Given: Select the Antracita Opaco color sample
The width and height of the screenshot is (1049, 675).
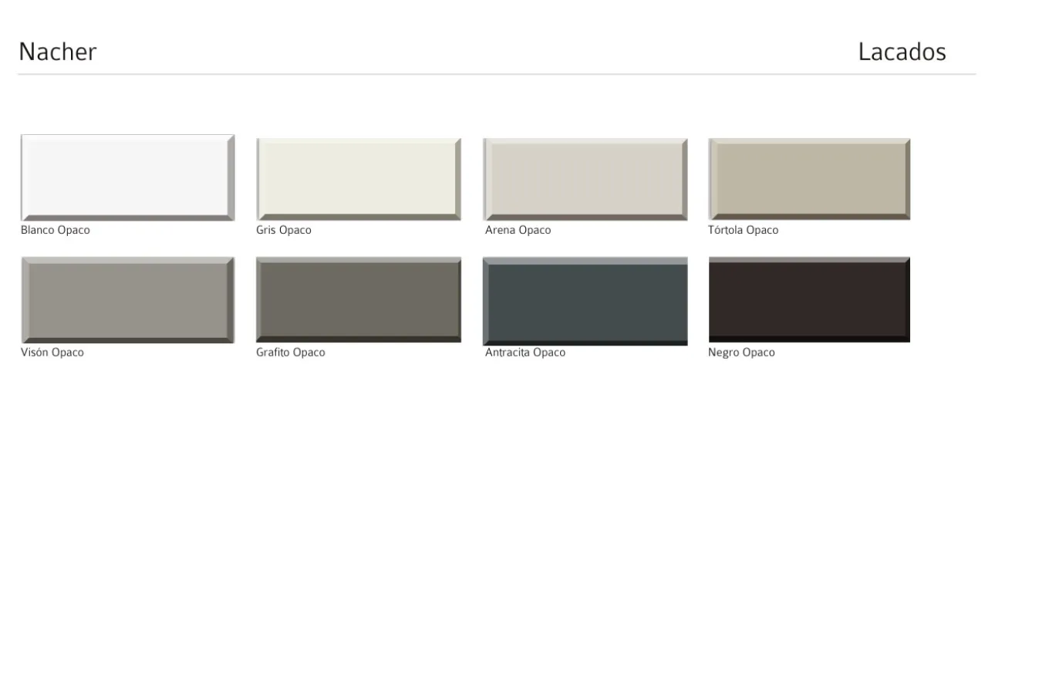Looking at the screenshot, I should click(585, 301).
